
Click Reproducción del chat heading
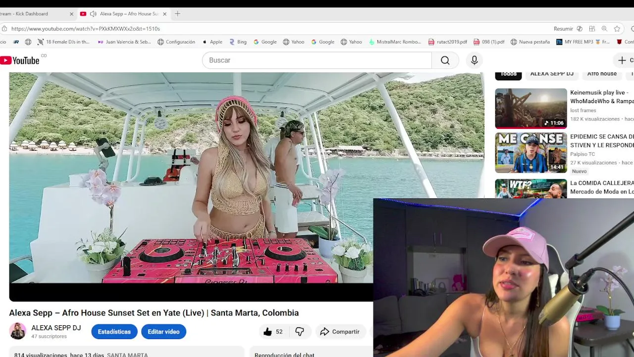(x=284, y=355)
